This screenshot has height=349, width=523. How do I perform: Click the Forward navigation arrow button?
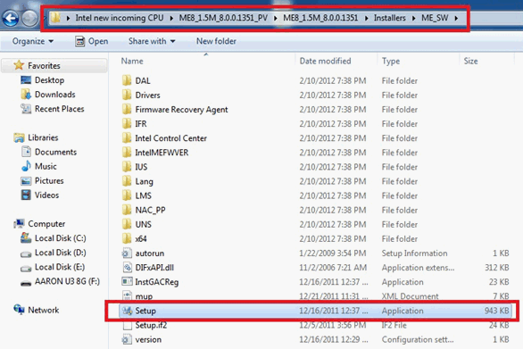(x=29, y=19)
